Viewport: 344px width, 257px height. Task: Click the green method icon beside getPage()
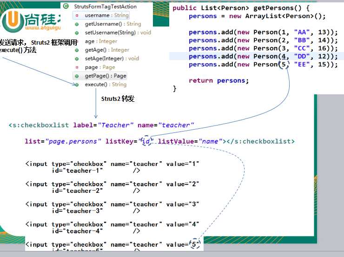tap(77, 76)
